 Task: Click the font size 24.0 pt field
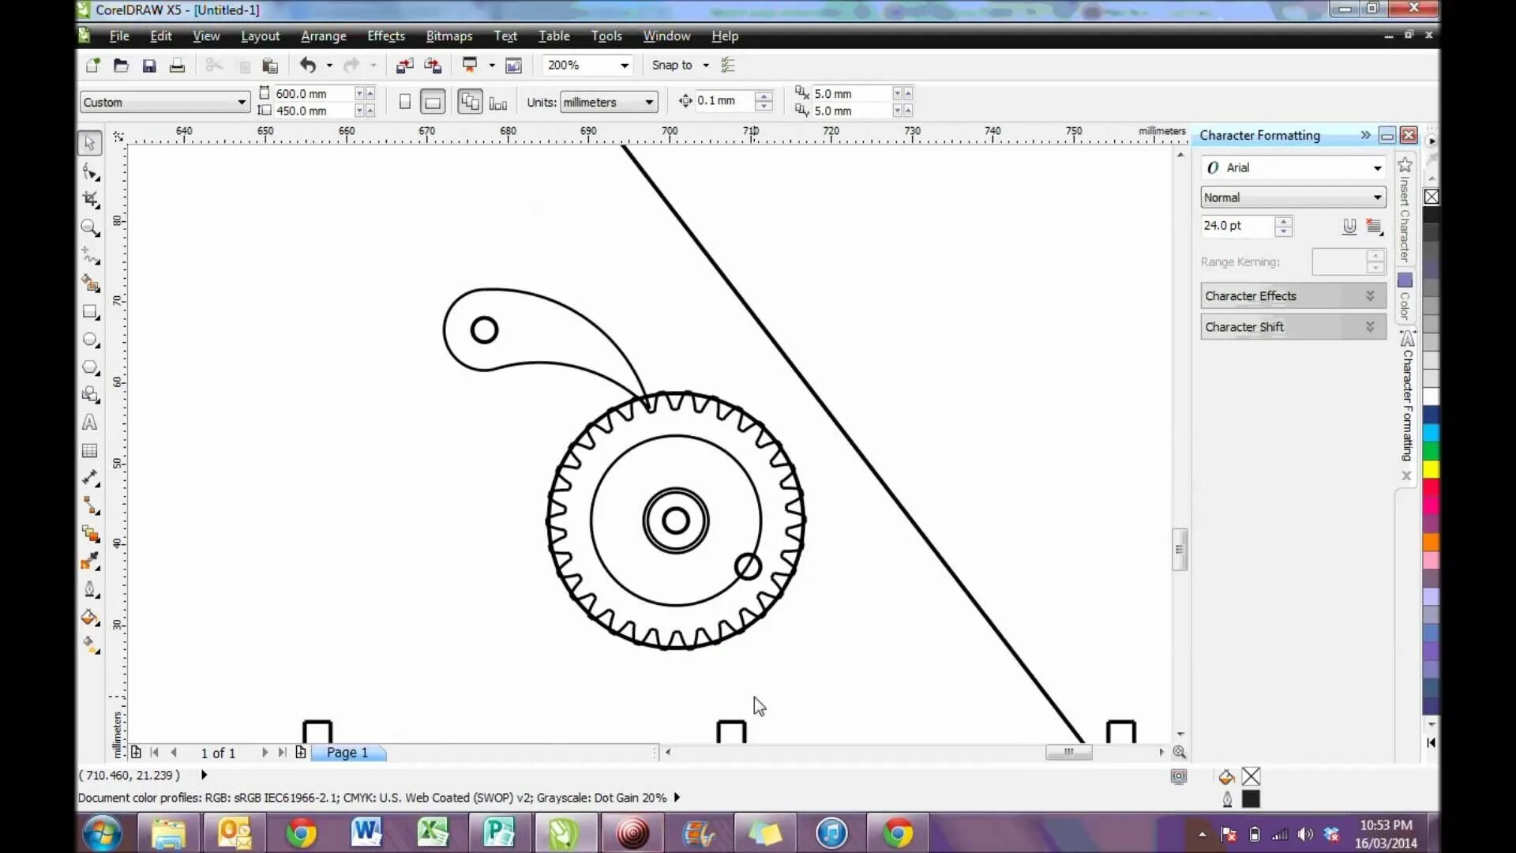pyautogui.click(x=1236, y=226)
